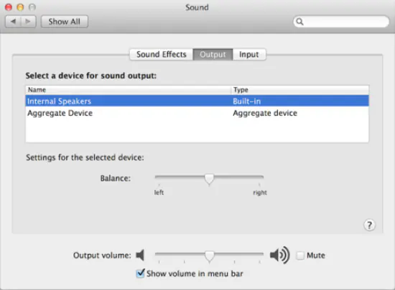Click the Output volume slider handle
395x290 pixels.
[x=209, y=256]
